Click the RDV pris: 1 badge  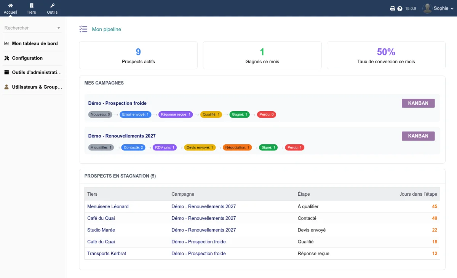click(165, 147)
